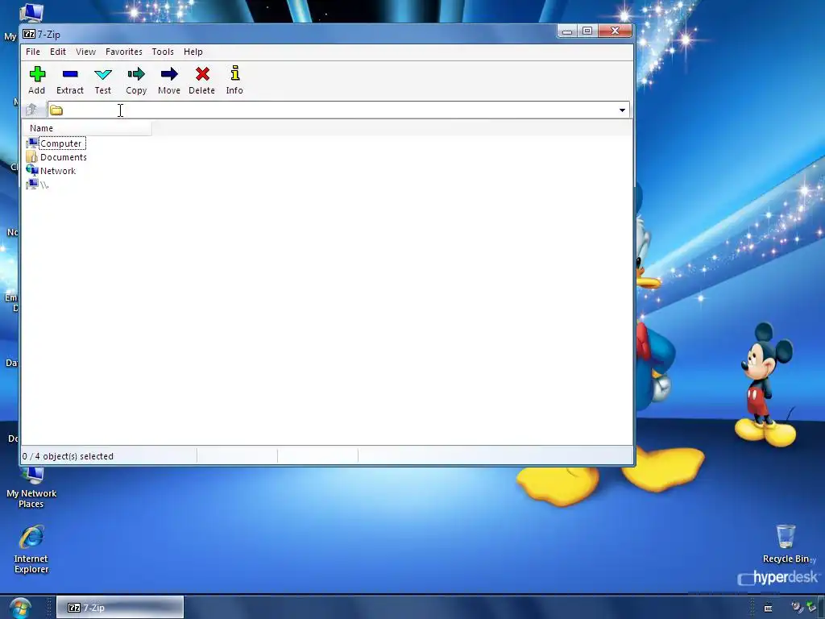Open the Favorites menu
Image resolution: width=825 pixels, height=619 pixels.
tap(123, 52)
